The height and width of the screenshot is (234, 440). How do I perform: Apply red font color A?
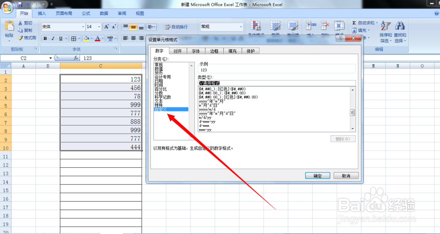(x=97, y=39)
